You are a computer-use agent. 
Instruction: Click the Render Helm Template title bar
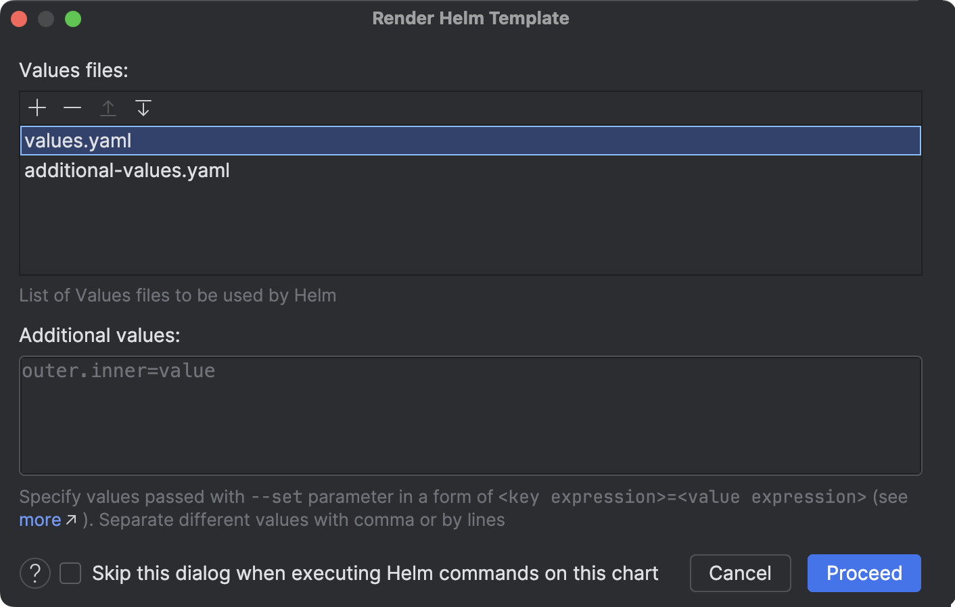tap(470, 18)
